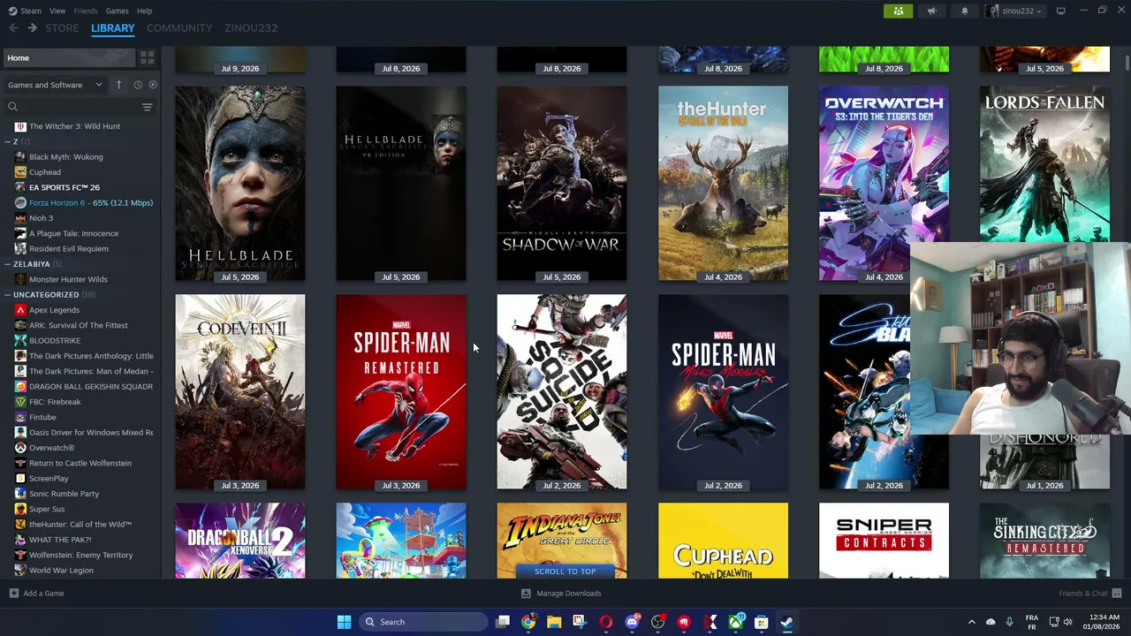Click the SCROLL TO TOP button
The width and height of the screenshot is (1131, 636).
565,572
